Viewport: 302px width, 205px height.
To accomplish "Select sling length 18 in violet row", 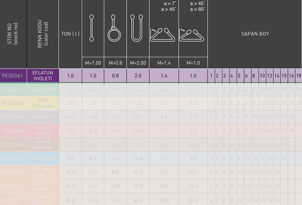I will [299, 76].
